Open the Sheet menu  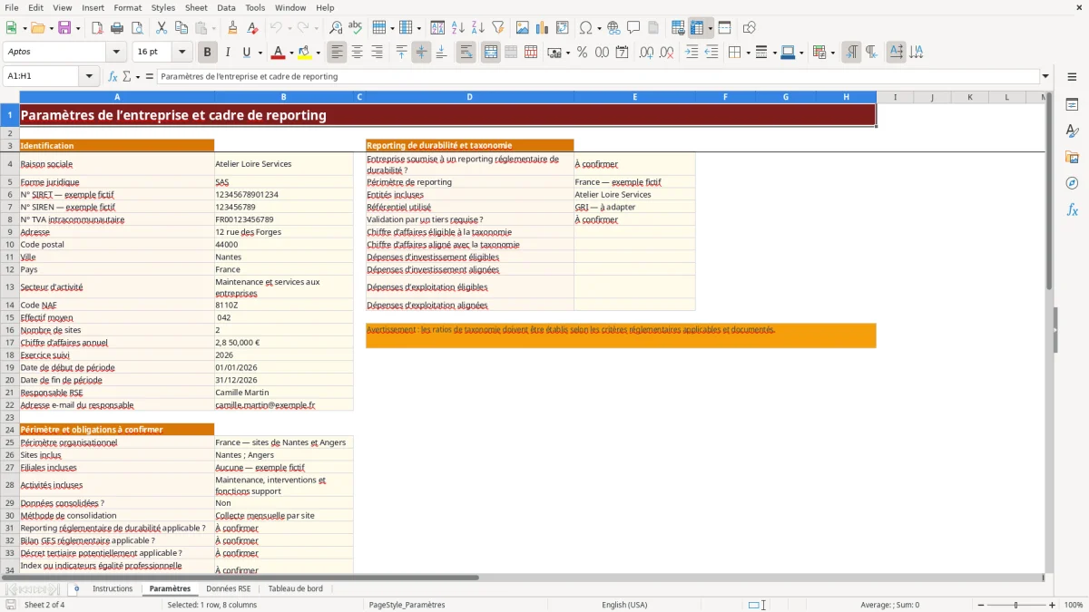(x=196, y=7)
